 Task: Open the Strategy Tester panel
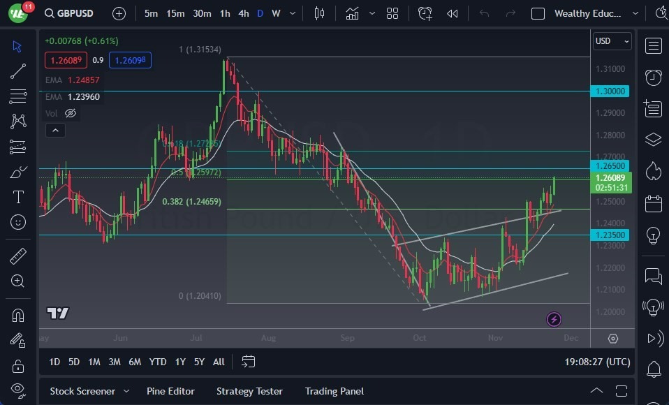tap(249, 391)
